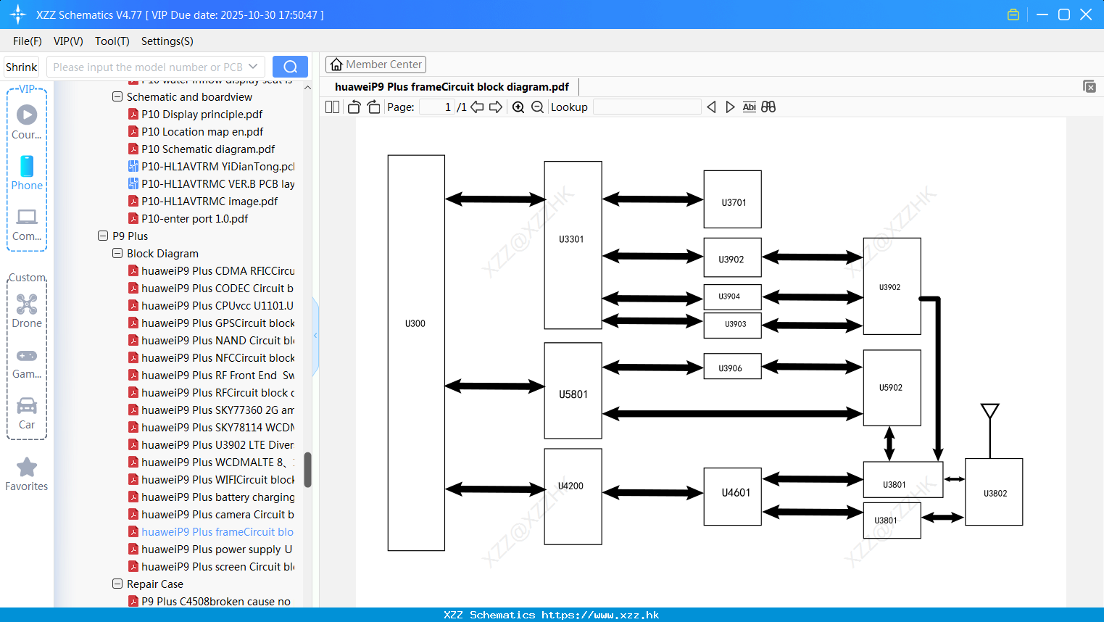Close the open document tab icon
Image resolution: width=1104 pixels, height=622 pixels.
point(1090,86)
